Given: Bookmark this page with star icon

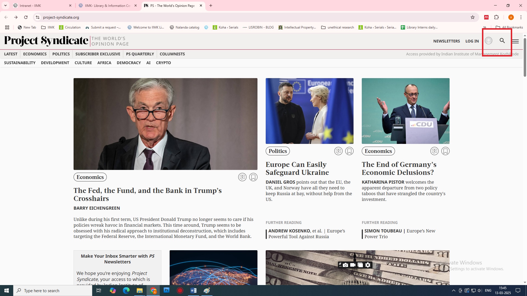Looking at the screenshot, I should [472, 17].
